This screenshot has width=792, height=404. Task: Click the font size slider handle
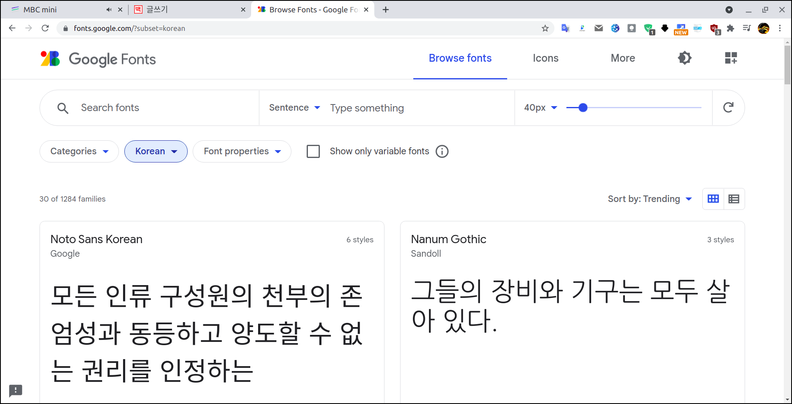tap(583, 108)
